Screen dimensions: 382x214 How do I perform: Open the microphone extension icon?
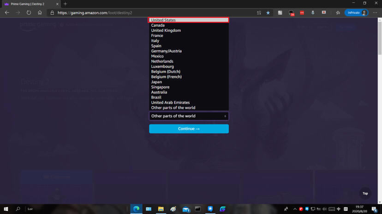tap(313, 12)
